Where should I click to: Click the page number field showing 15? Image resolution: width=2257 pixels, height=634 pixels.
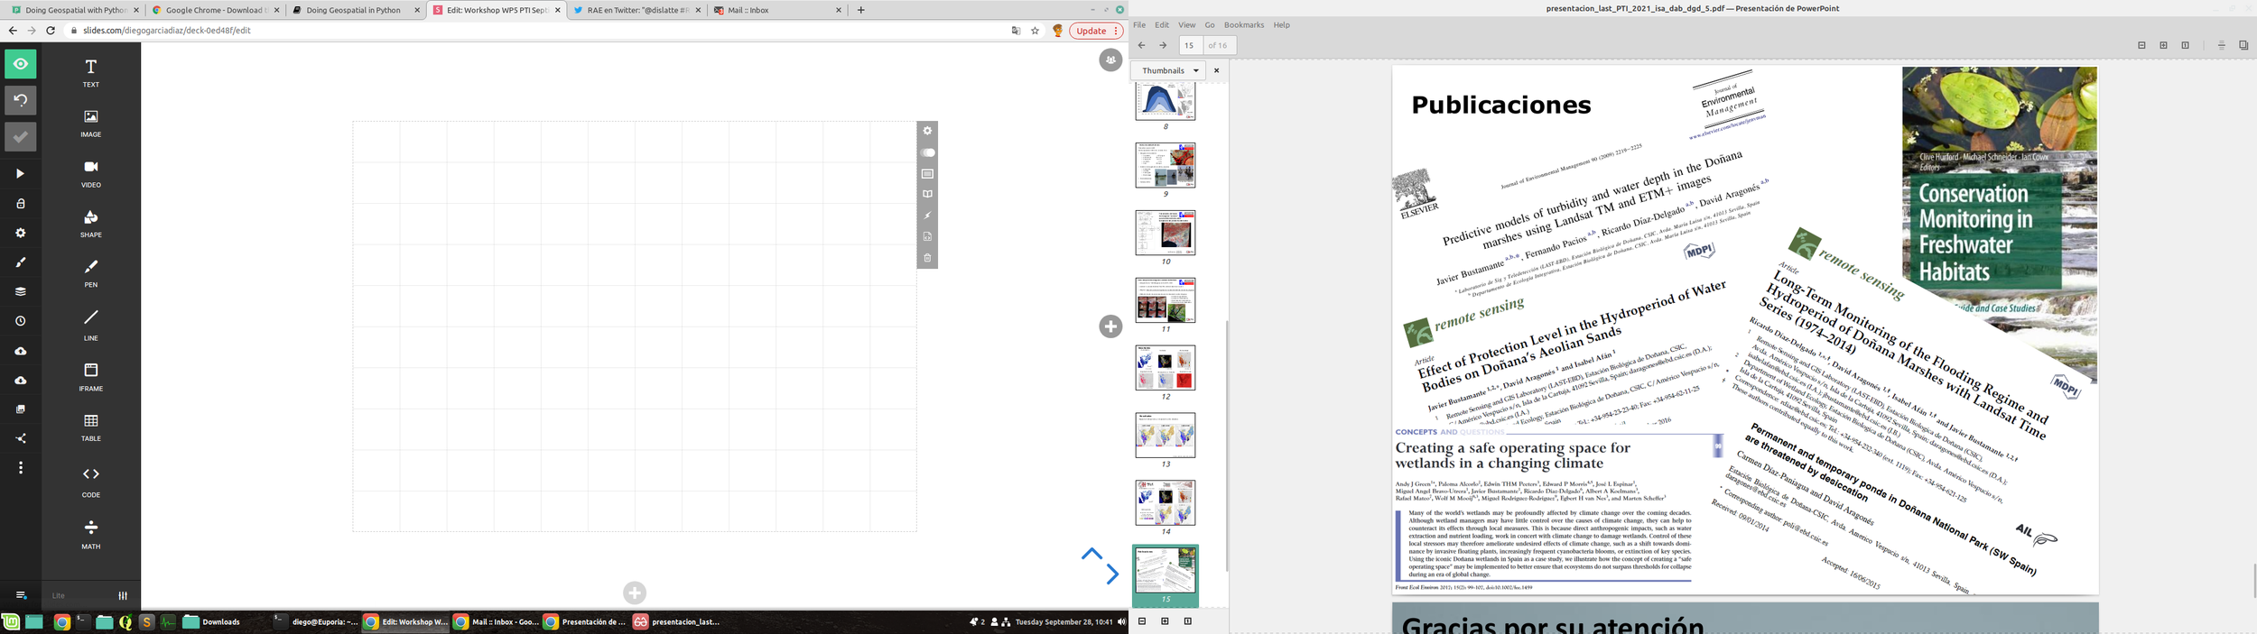[1191, 45]
